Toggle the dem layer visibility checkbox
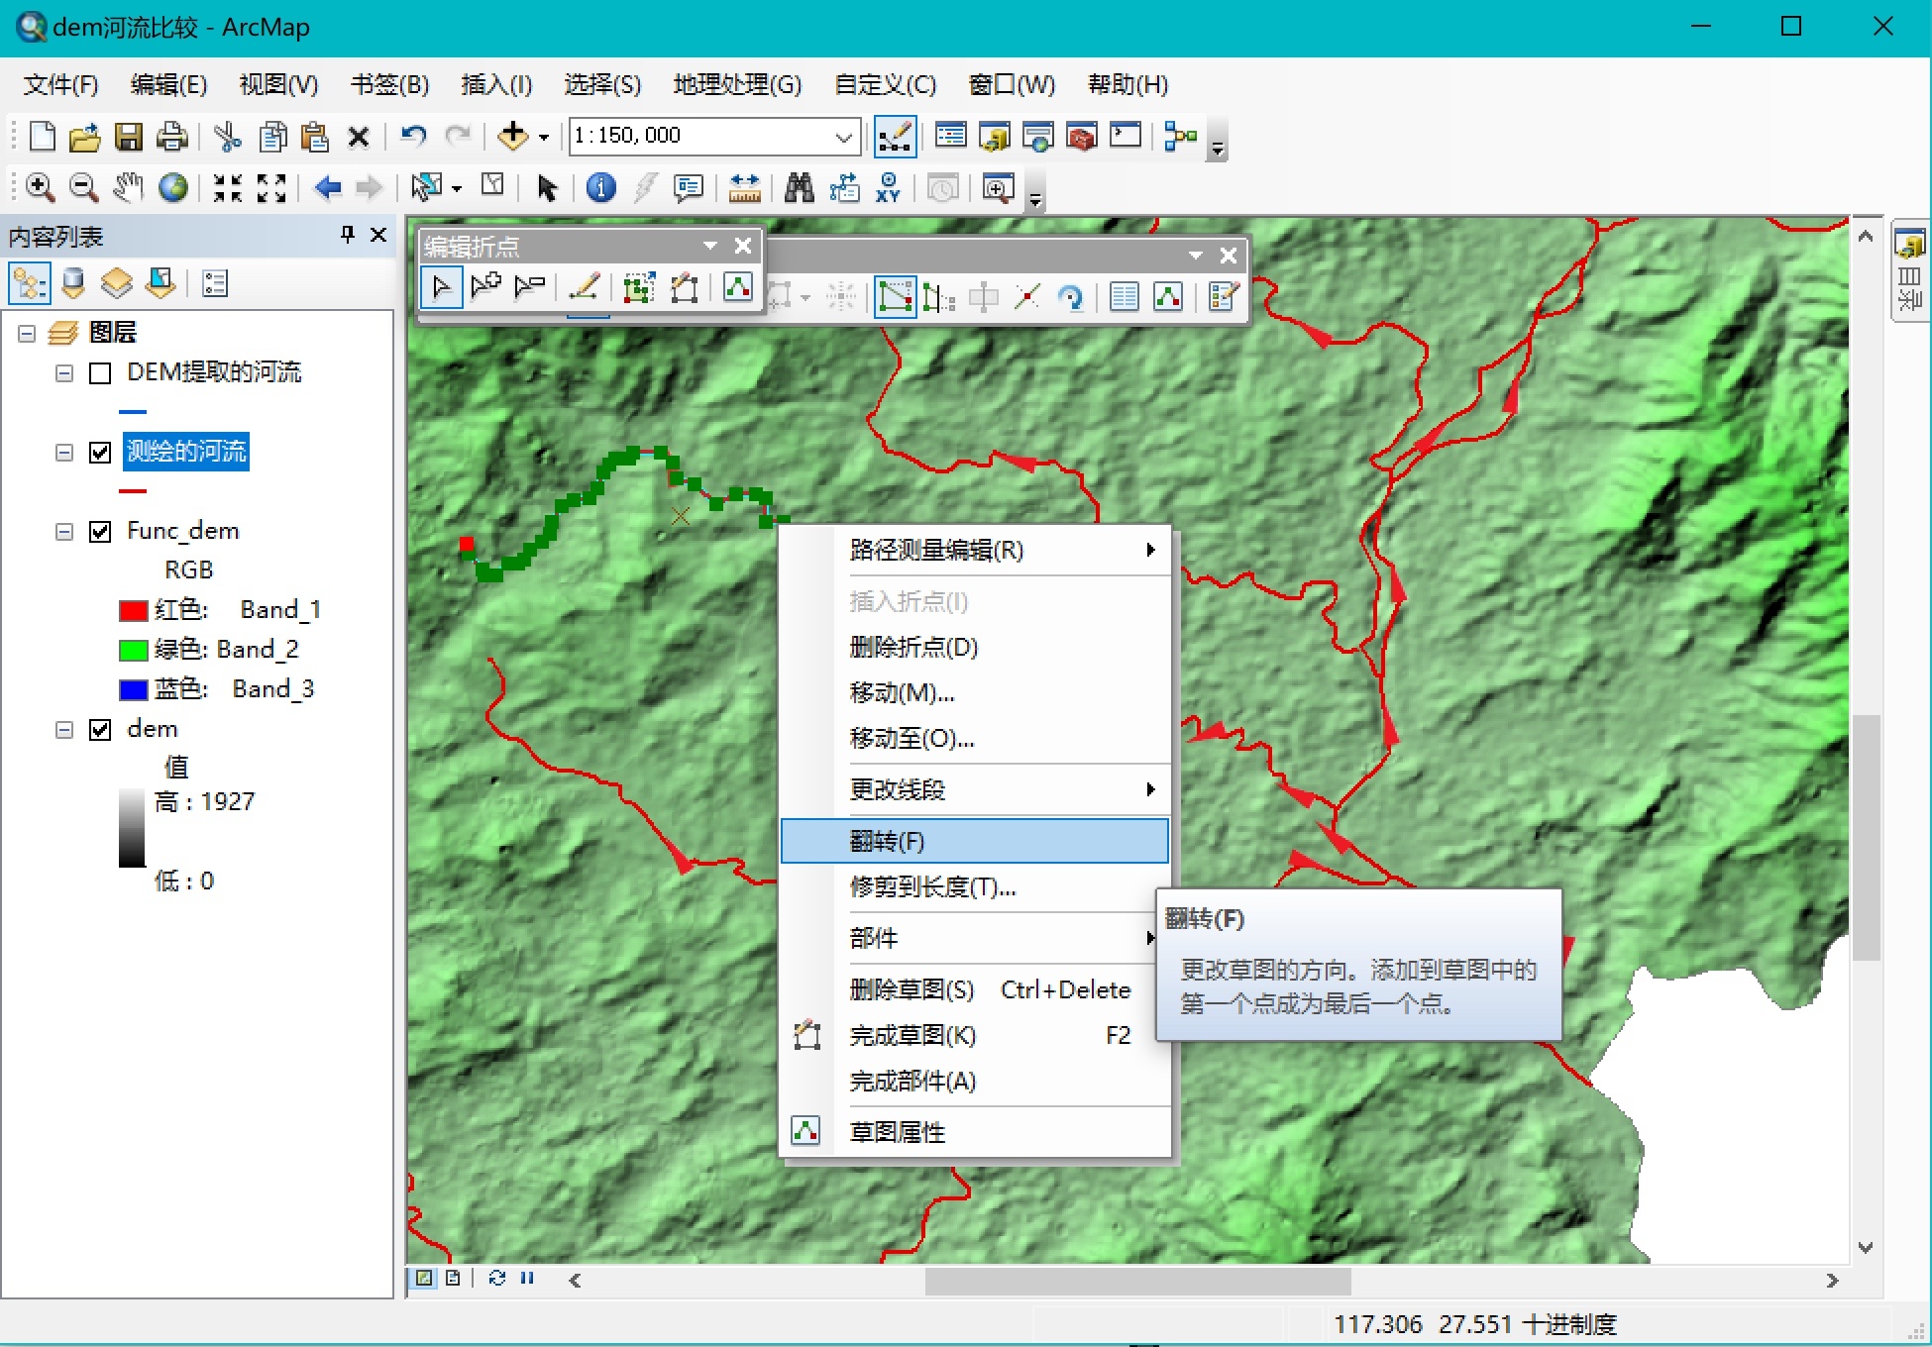This screenshot has height=1347, width=1932. [100, 730]
